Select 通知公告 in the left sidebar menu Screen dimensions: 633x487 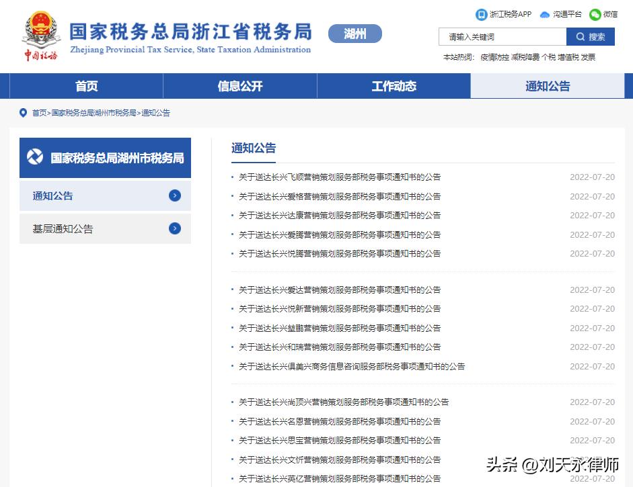[52, 195]
